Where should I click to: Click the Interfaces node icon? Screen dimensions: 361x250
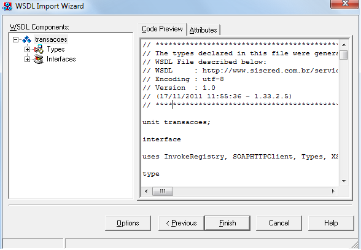click(x=39, y=59)
